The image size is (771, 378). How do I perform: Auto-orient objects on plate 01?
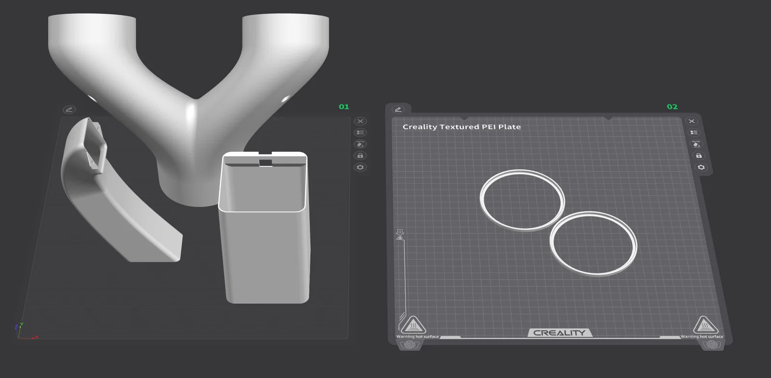point(360,144)
